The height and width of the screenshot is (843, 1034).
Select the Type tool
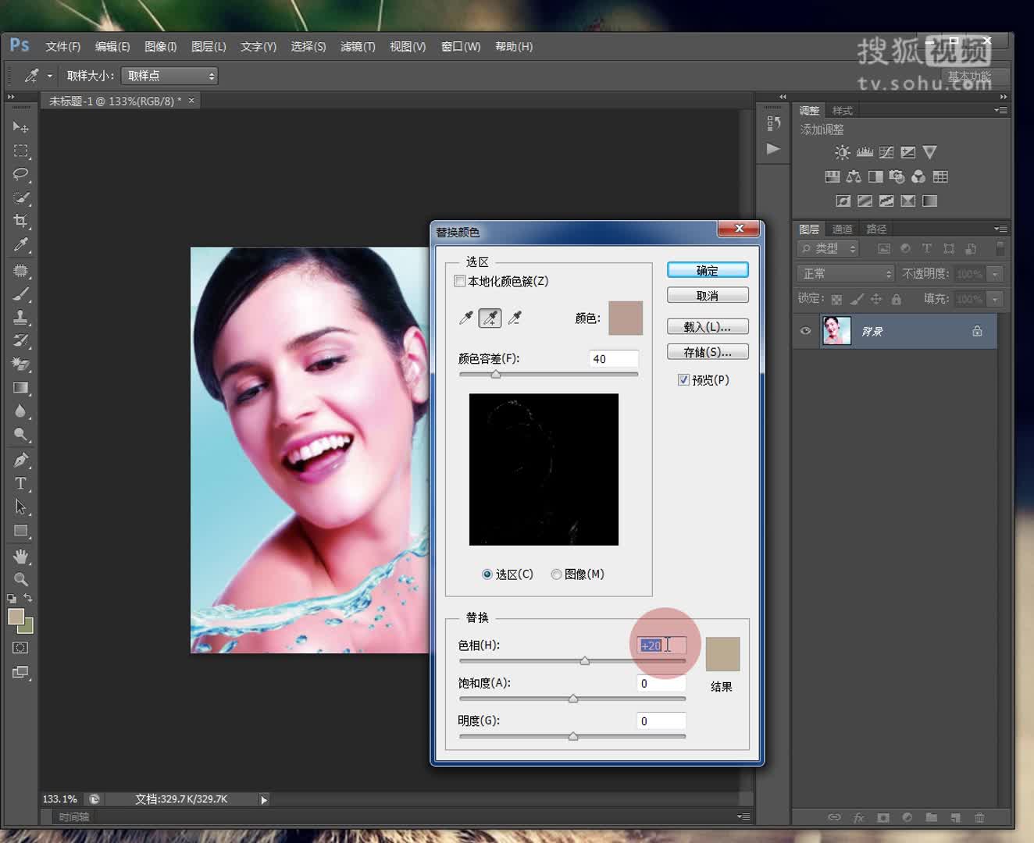pos(20,484)
